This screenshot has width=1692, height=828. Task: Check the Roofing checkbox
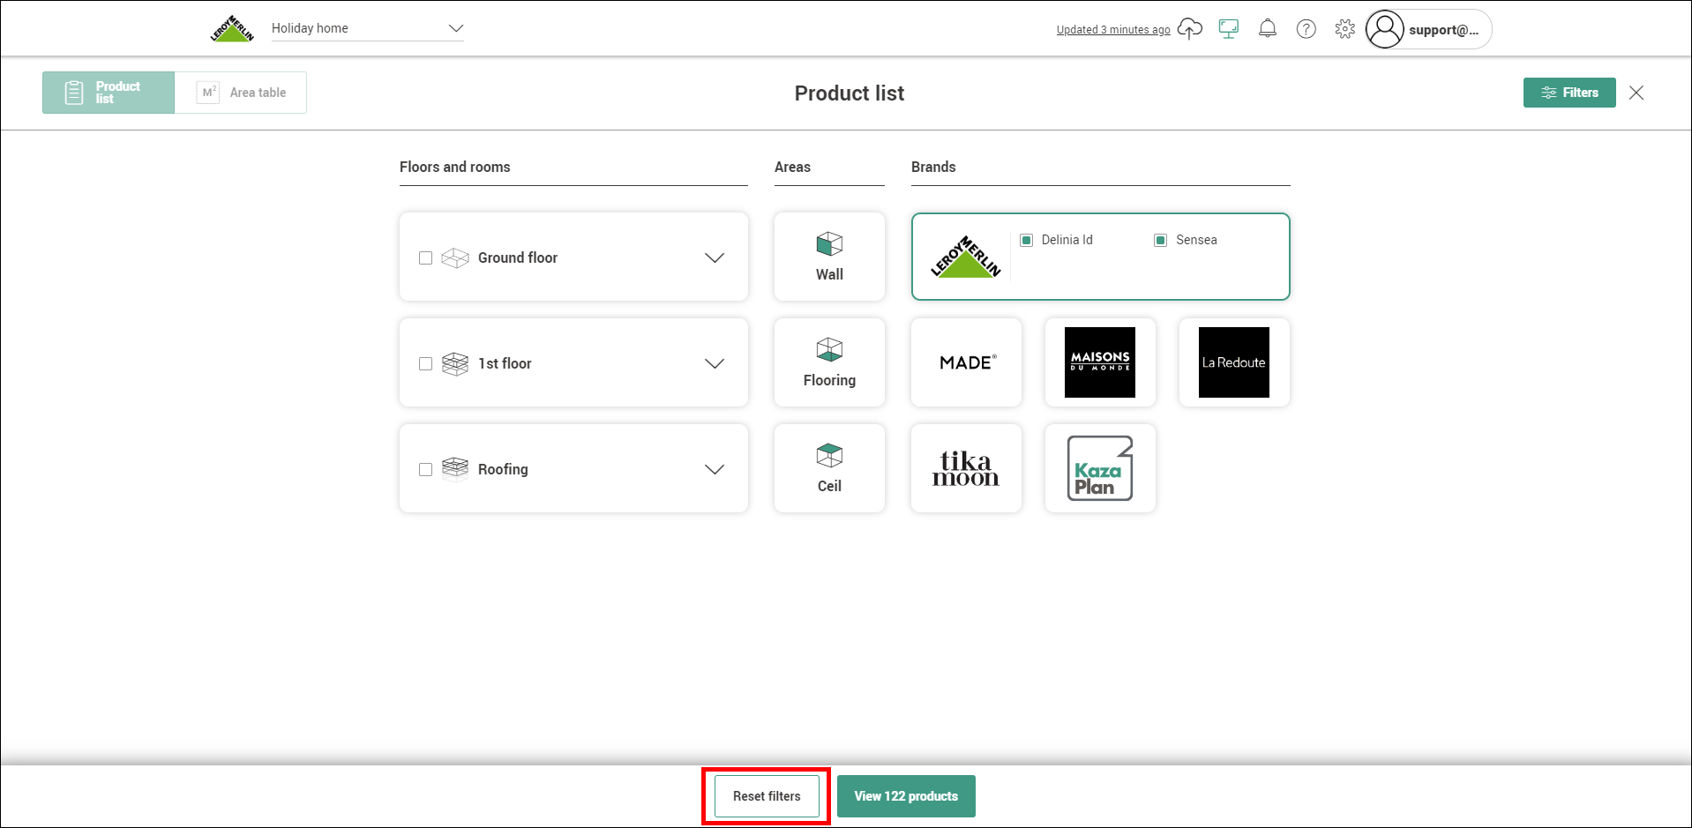(425, 469)
